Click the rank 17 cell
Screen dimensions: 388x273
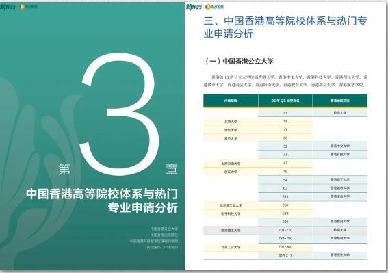coord(285,130)
